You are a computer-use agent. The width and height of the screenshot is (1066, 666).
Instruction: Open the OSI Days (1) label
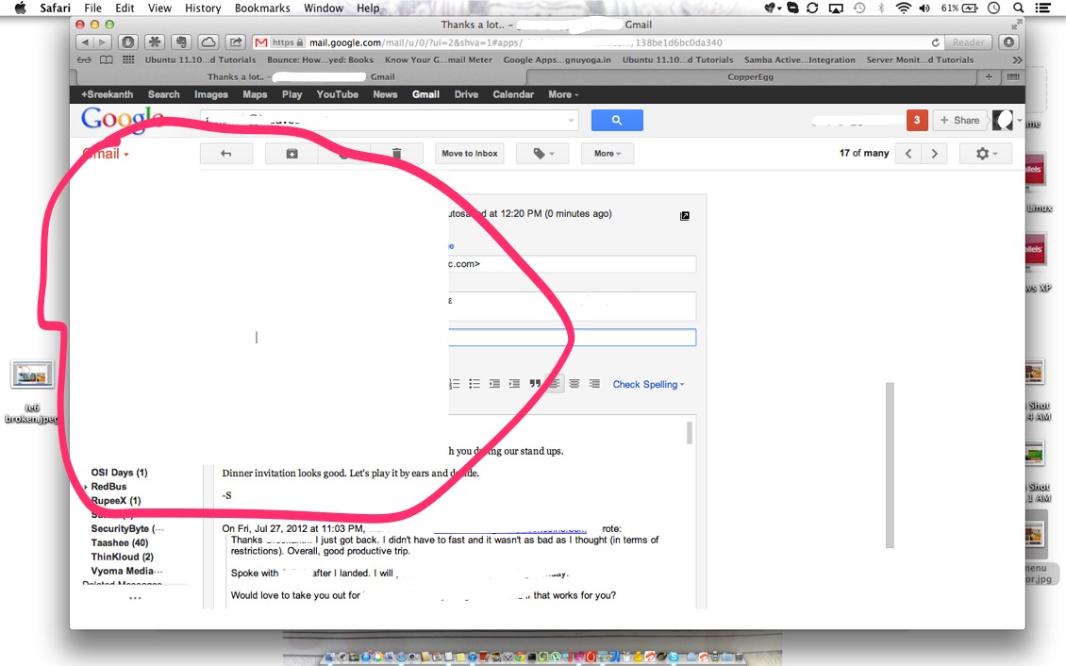[119, 473]
